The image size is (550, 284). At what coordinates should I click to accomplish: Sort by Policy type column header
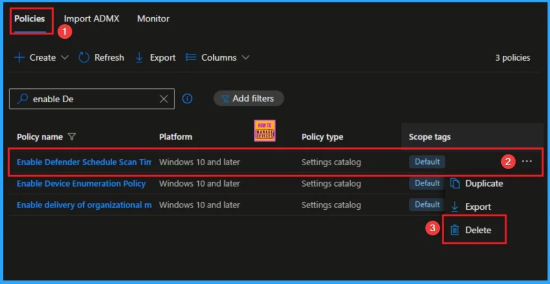(322, 137)
